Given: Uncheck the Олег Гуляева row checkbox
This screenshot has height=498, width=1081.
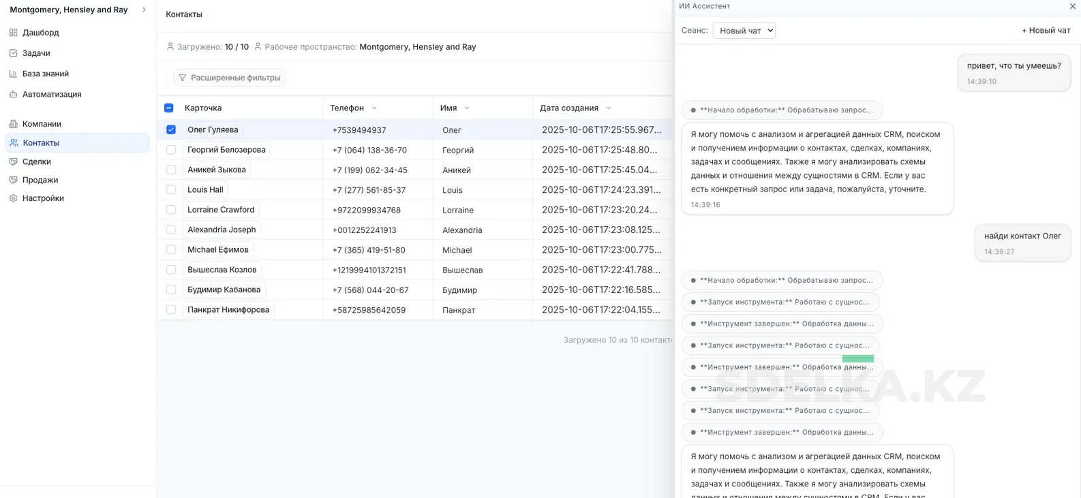Looking at the screenshot, I should point(171,129).
